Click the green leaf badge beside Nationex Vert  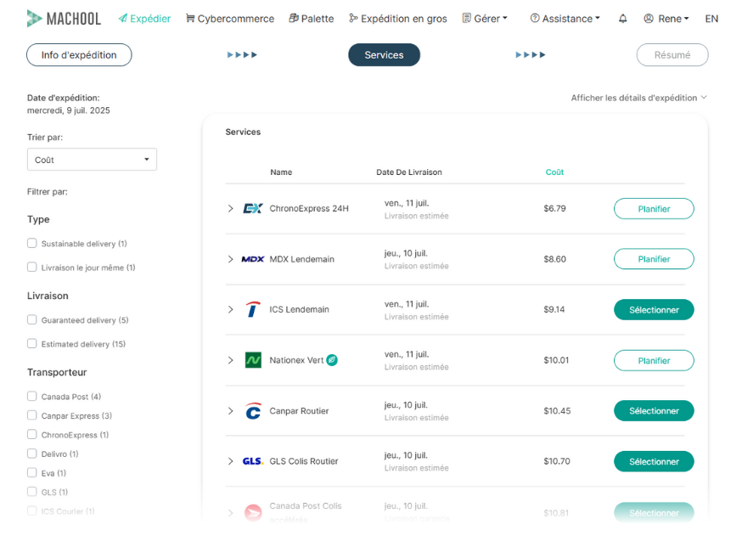332,360
